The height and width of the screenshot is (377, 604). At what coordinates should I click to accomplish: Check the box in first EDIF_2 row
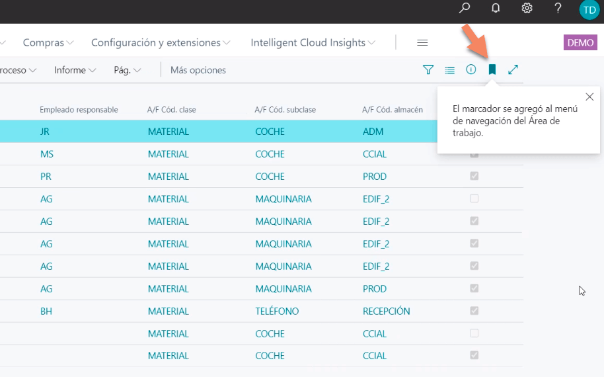point(474,199)
